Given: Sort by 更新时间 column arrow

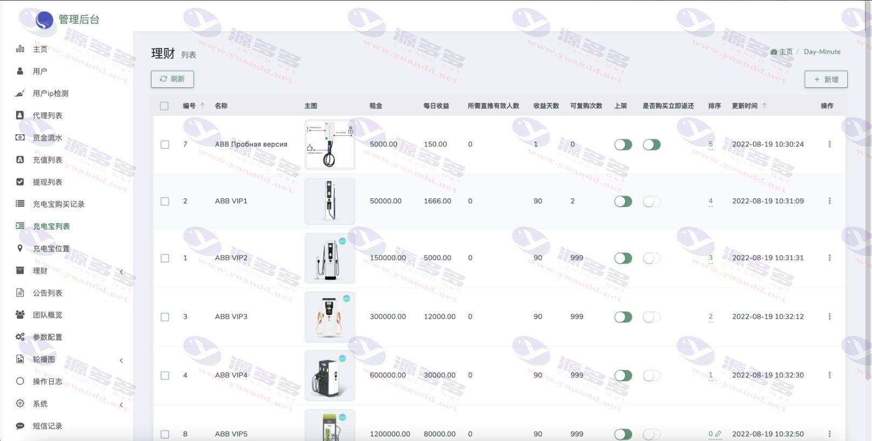Looking at the screenshot, I should (764, 106).
